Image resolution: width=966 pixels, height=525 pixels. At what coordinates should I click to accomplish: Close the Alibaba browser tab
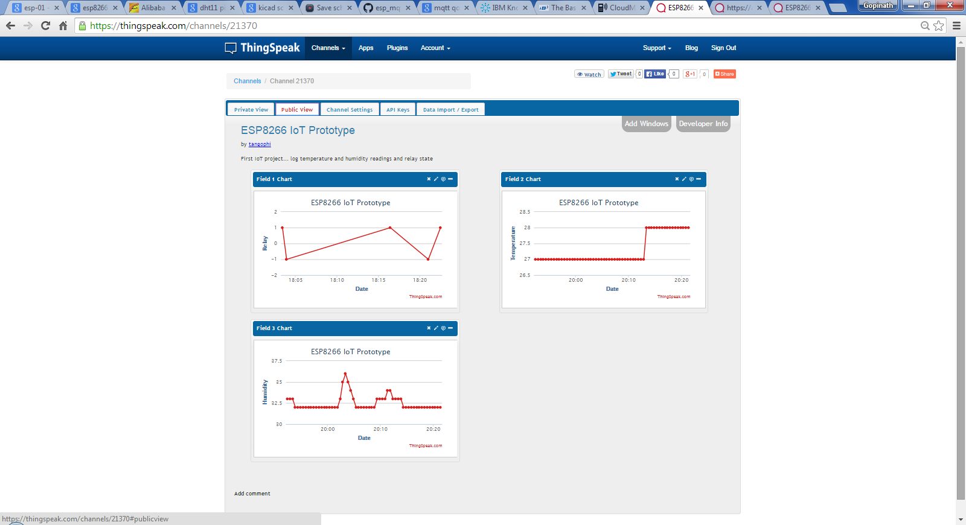[174, 8]
